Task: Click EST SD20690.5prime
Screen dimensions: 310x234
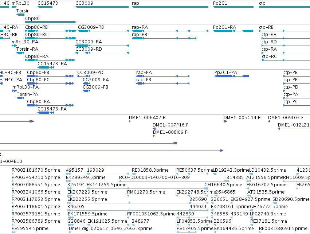Action: tap(291, 199)
